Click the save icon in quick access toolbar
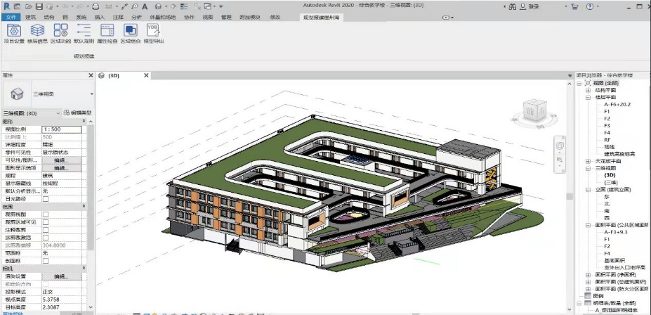651x315 pixels. pyautogui.click(x=40, y=6)
